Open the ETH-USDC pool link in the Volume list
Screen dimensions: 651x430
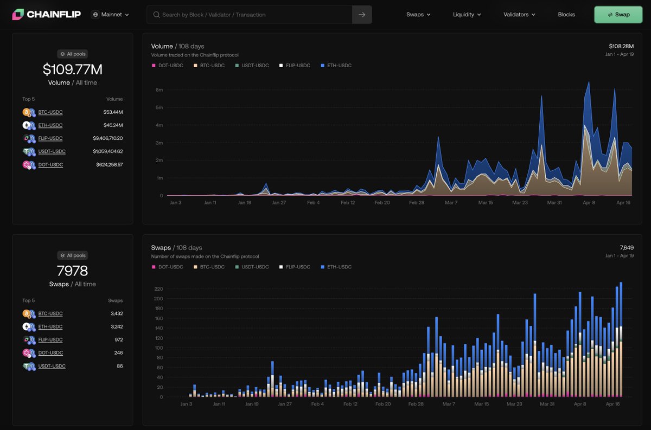point(50,125)
